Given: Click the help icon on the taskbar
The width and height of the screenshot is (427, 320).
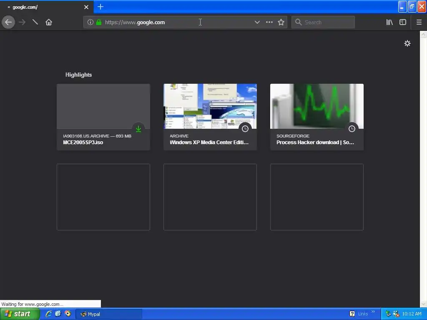Looking at the screenshot, I should pos(352,314).
